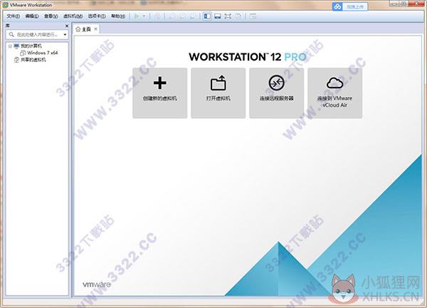Image resolution: width=427 pixels, height=308 pixels.
Task: Click the Unity mode toolbar icon
Action: [x=238, y=16]
